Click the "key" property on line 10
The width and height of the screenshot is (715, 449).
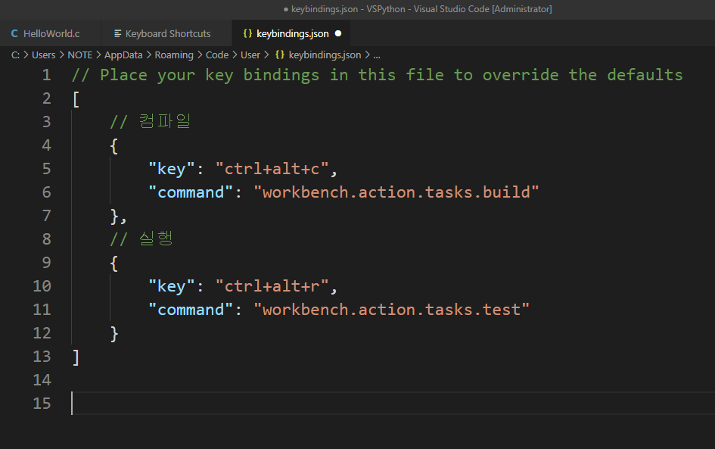coord(172,286)
